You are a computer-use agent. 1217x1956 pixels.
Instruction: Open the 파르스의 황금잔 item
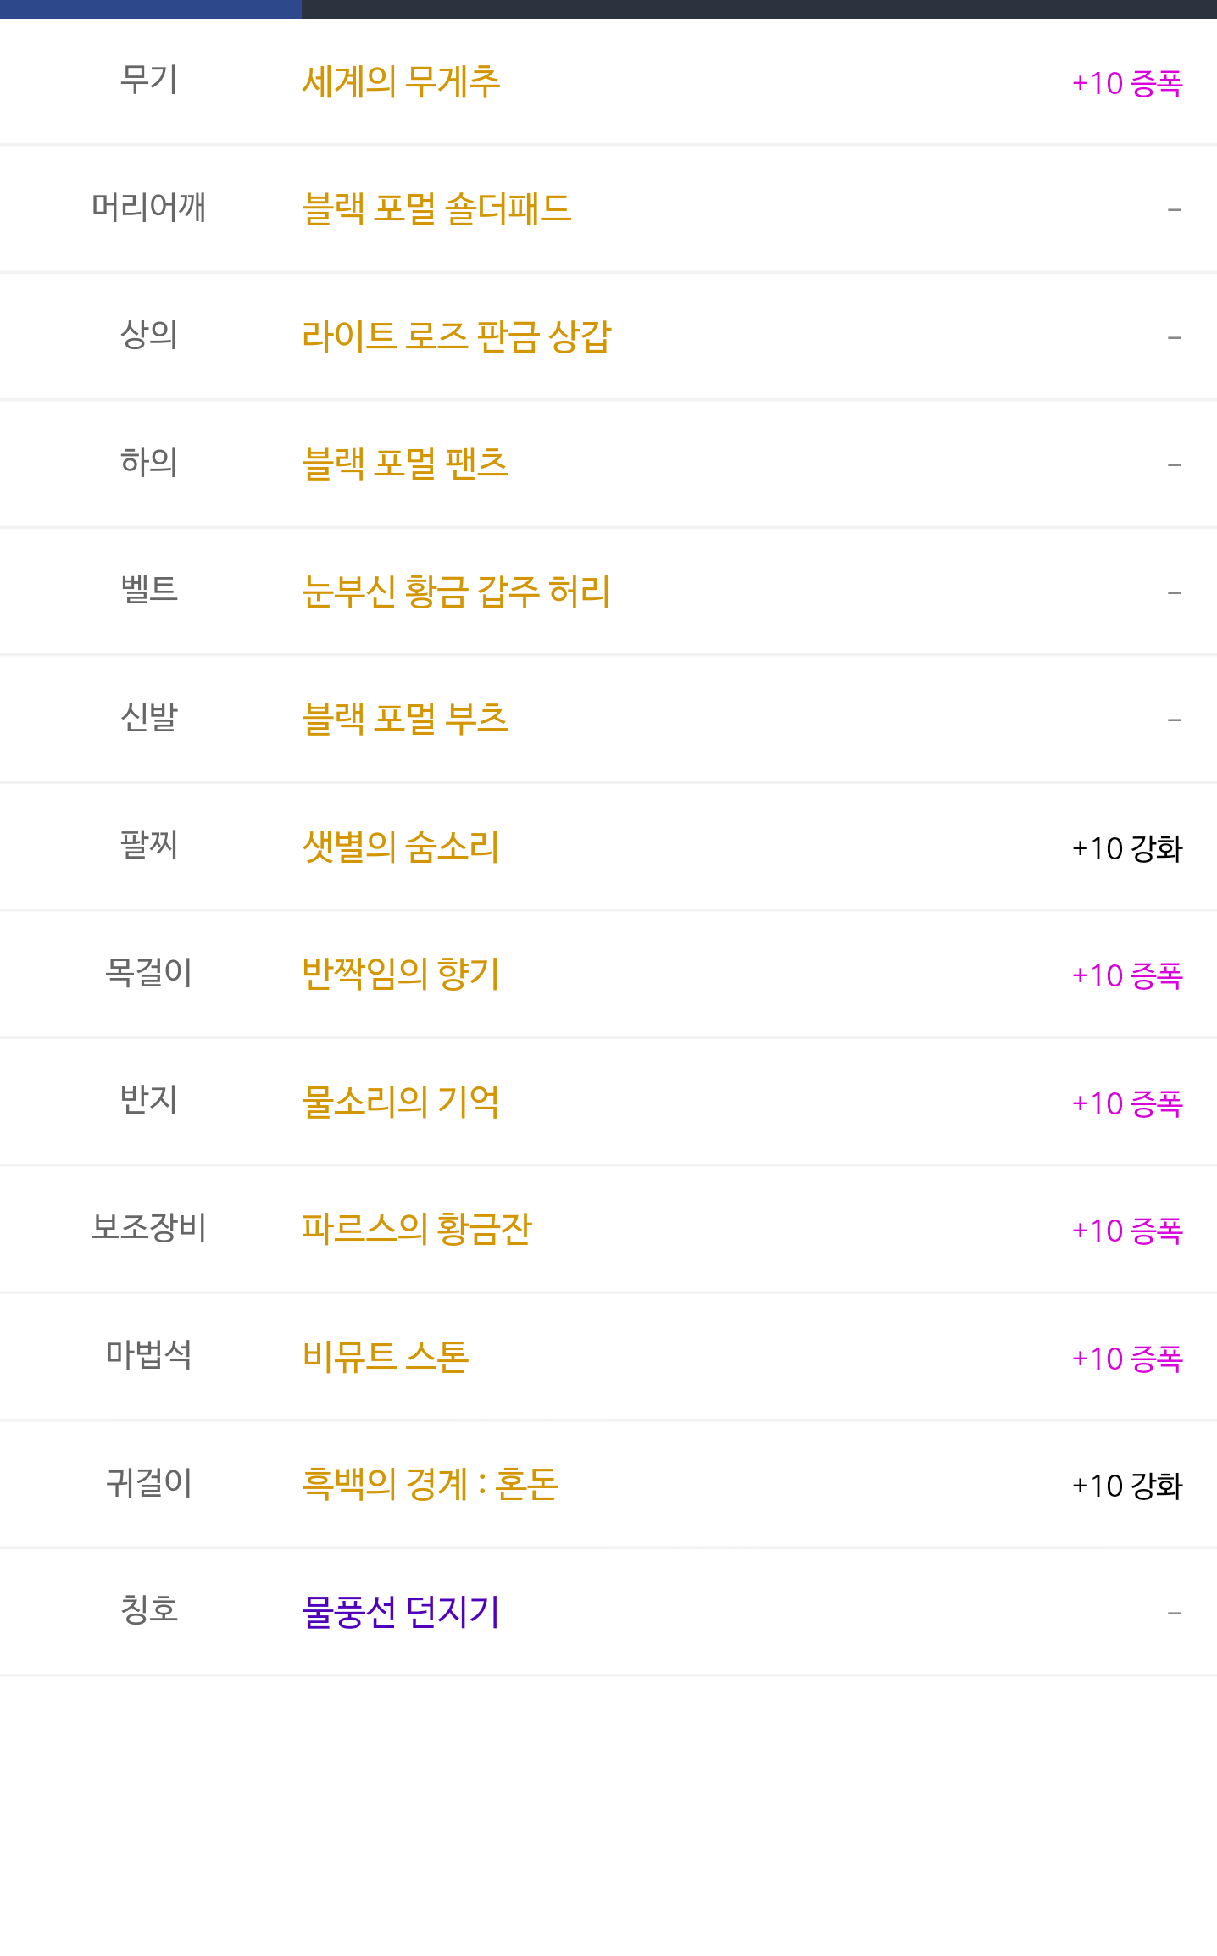click(x=416, y=1229)
